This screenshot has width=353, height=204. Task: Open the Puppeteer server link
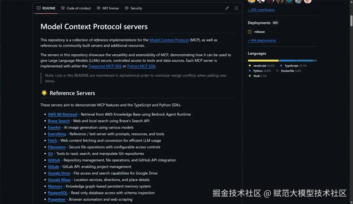pyautogui.click(x=57, y=199)
